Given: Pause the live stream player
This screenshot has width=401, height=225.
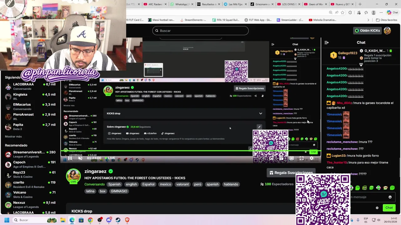Looking at the screenshot, I should click(70, 158).
